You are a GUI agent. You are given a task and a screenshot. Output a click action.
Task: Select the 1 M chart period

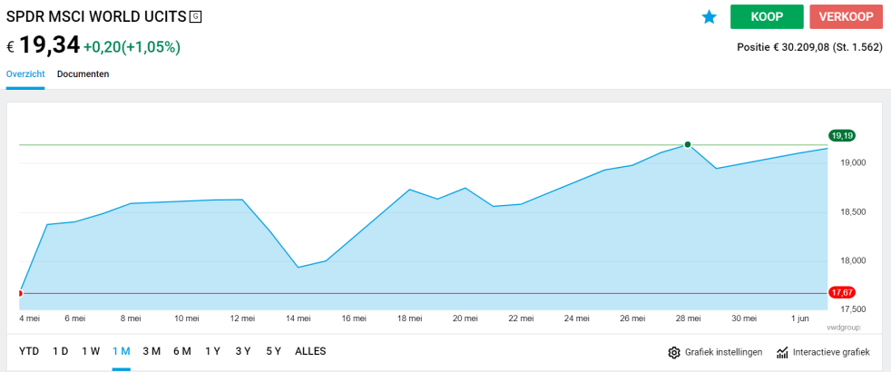[122, 351]
